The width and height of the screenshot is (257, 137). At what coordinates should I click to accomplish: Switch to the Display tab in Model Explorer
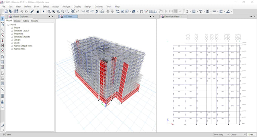click(x=17, y=21)
